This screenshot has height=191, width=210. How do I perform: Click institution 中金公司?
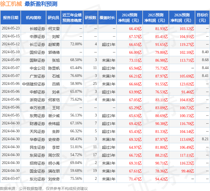[37, 68]
